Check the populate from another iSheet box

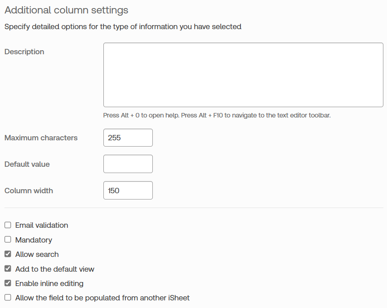[8, 298]
